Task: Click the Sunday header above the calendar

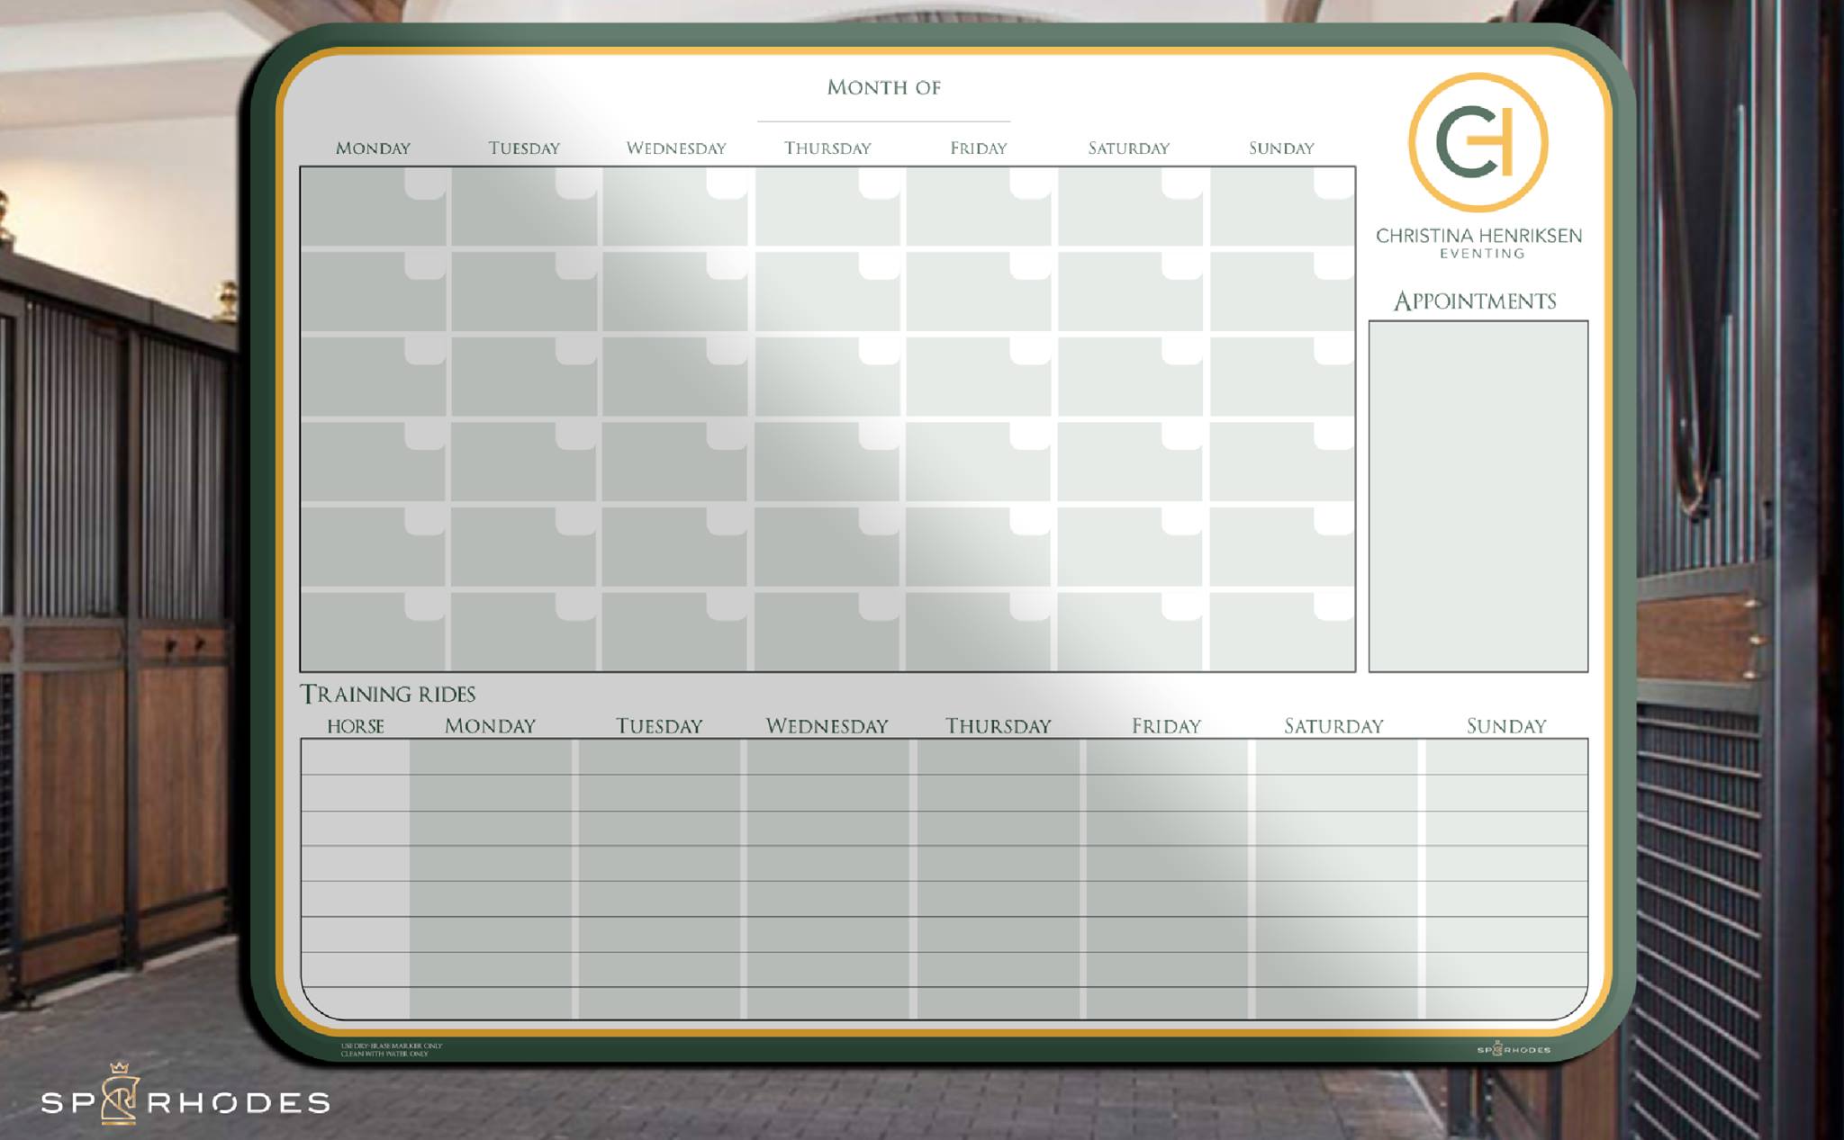Action: 1280,148
